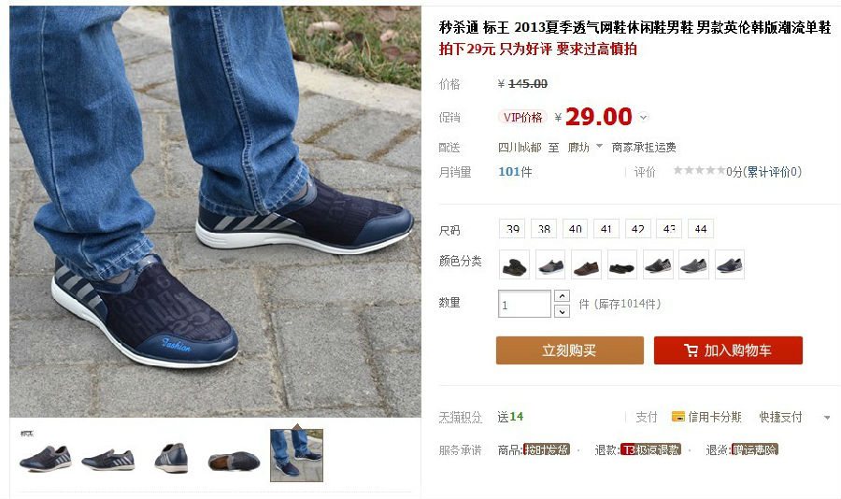Viewport: 841px width, 499px height.
Task: Increase quantity with the up arrow
Action: [562, 296]
